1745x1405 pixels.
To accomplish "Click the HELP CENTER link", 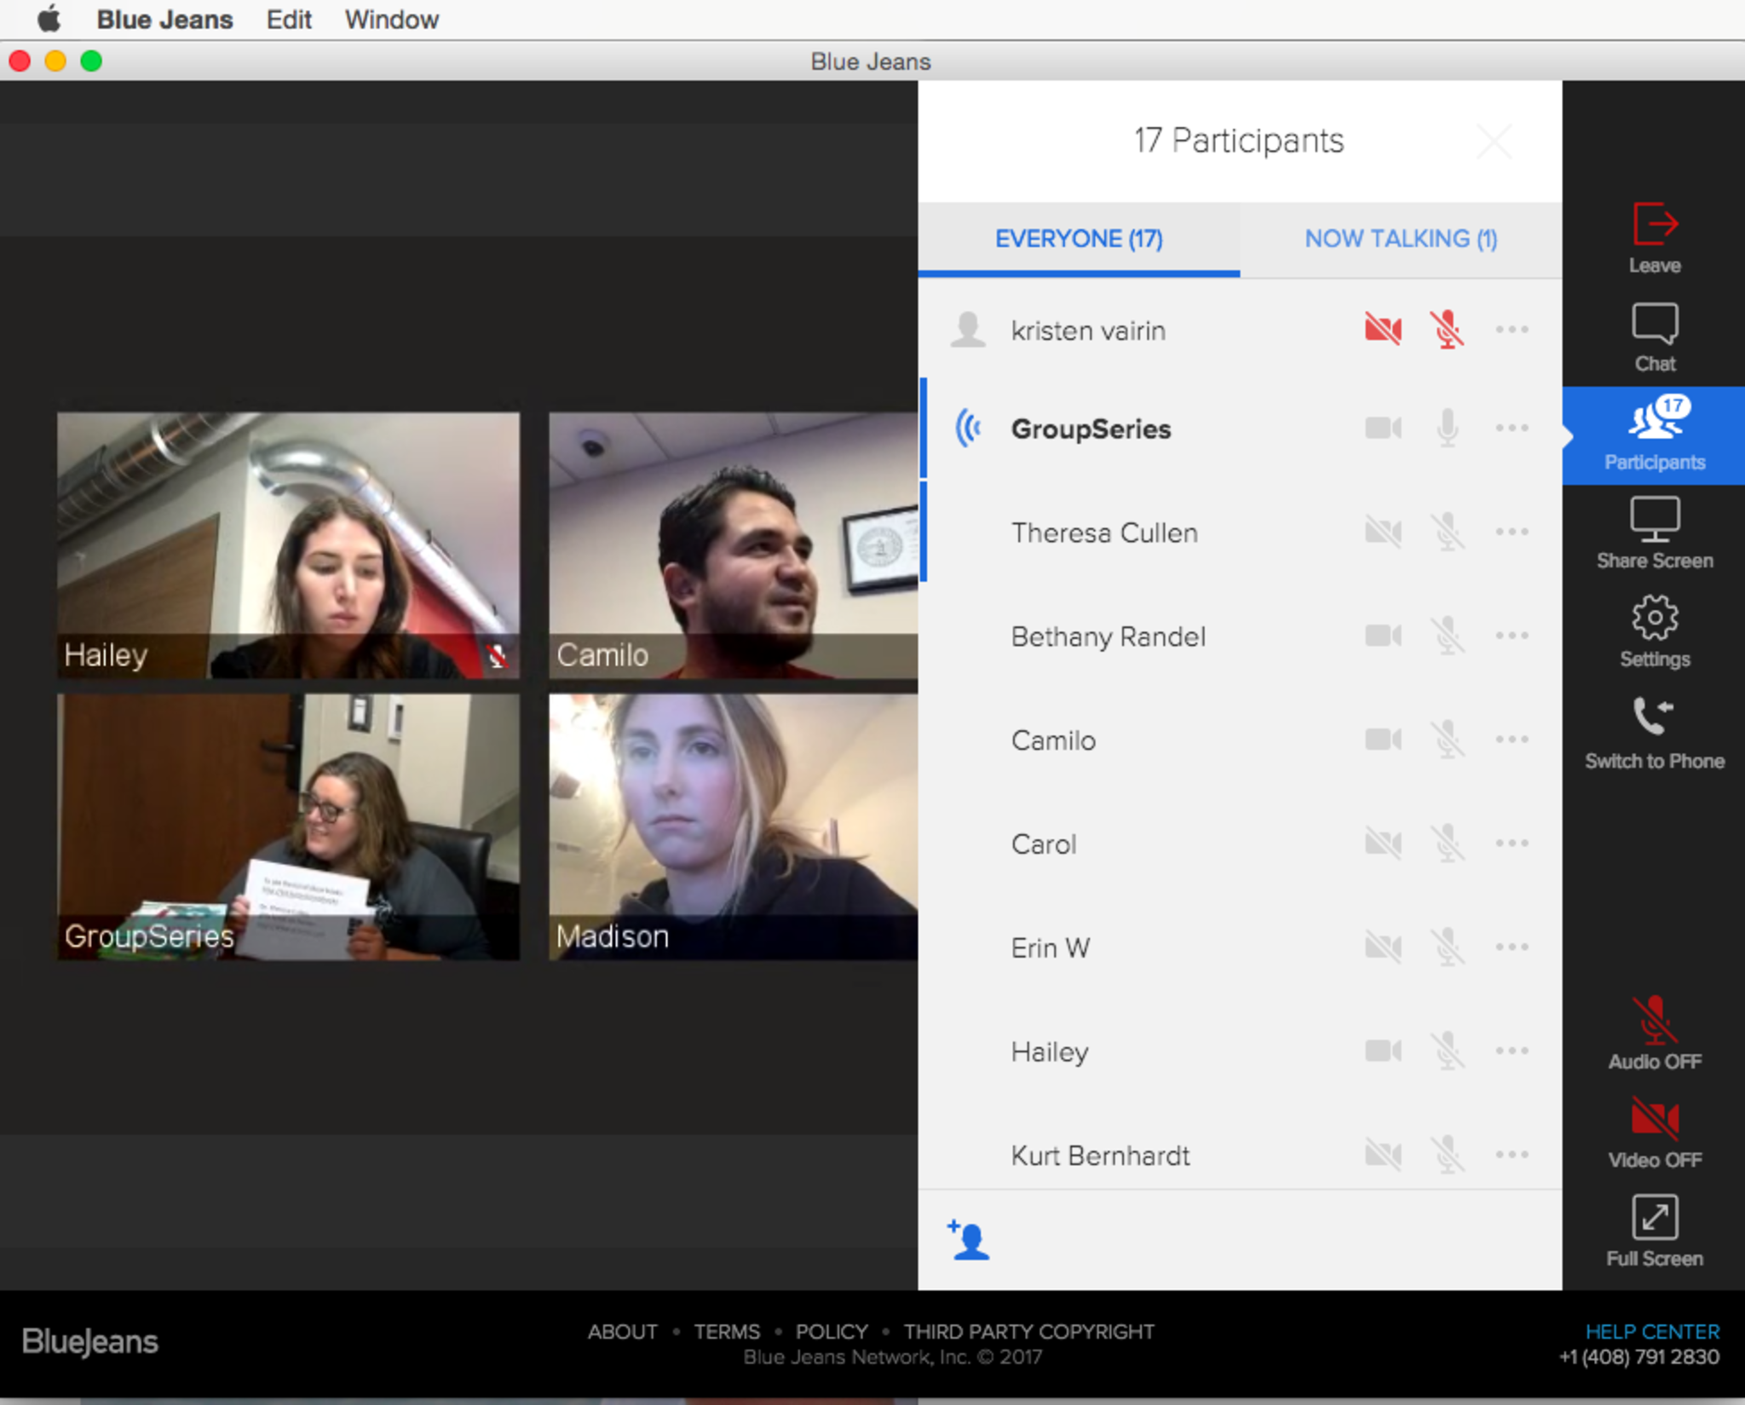I will [1651, 1331].
